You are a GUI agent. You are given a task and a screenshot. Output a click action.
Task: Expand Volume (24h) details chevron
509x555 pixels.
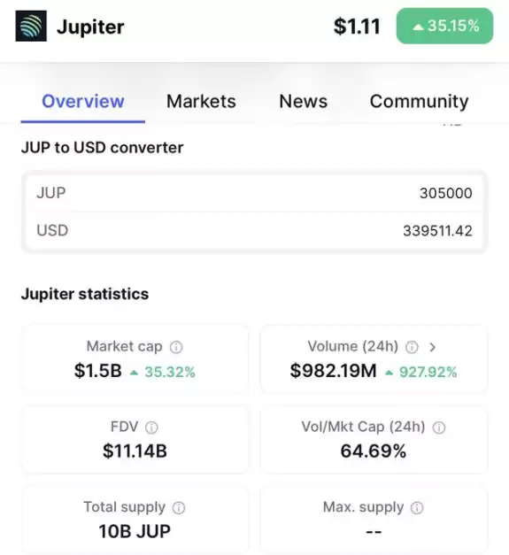432,347
